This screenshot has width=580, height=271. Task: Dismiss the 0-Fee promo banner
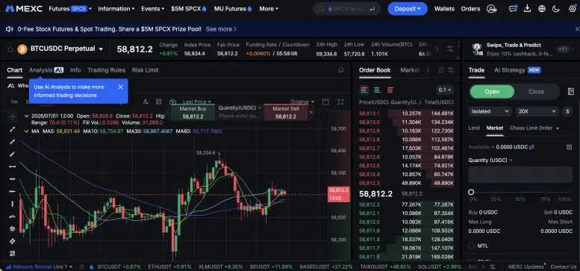pyautogui.click(x=577, y=29)
